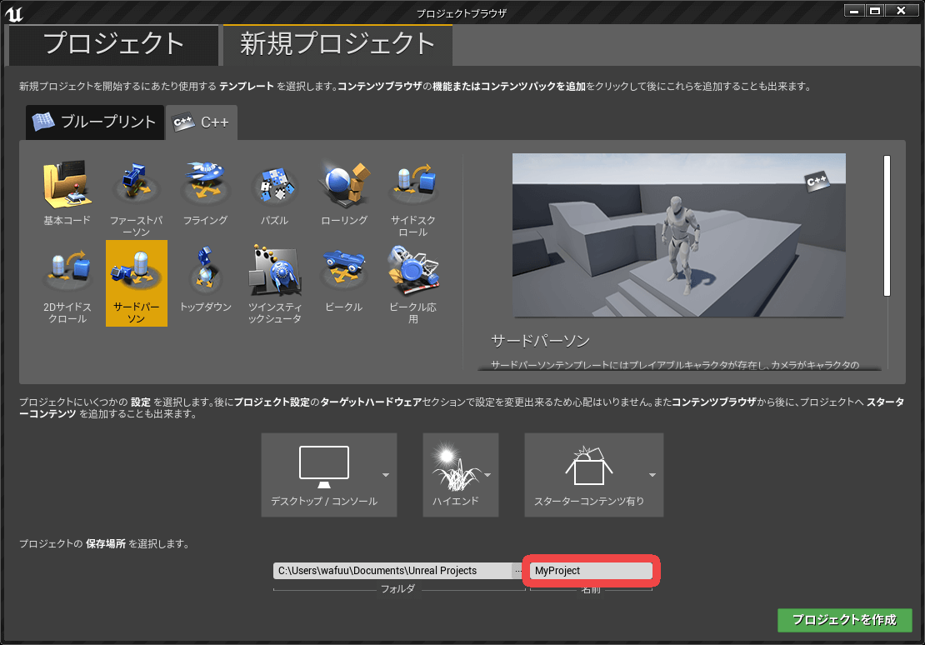
Task: Click the folder browse ellipsis button
Action: click(x=517, y=571)
